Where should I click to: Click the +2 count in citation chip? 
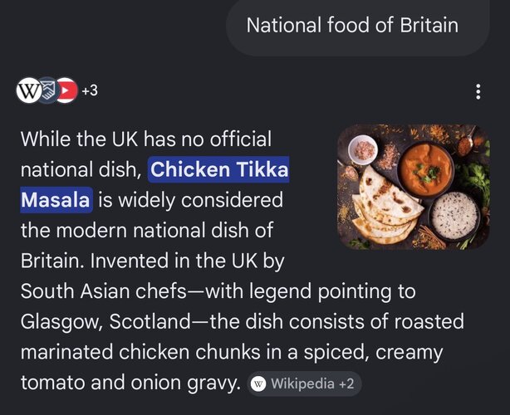[x=346, y=383]
